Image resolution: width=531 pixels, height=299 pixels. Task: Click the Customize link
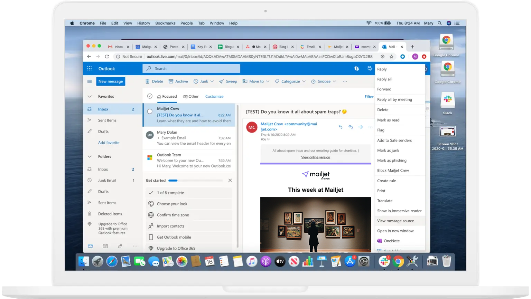click(214, 96)
